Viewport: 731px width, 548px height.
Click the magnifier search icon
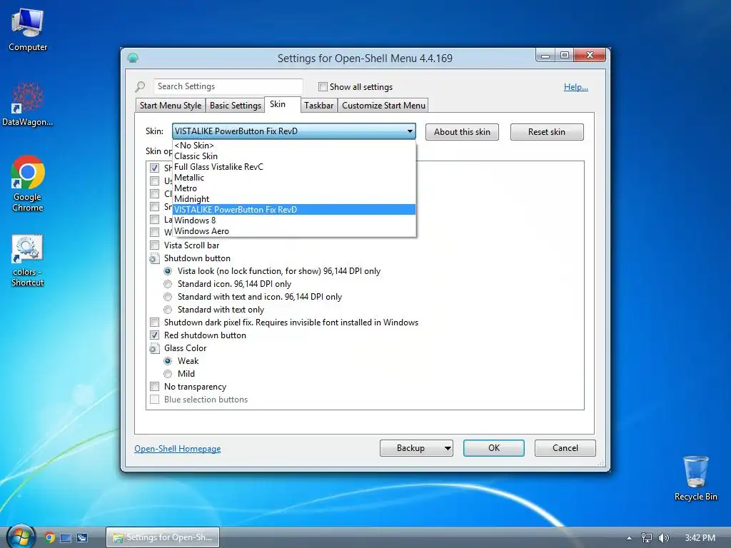(140, 86)
